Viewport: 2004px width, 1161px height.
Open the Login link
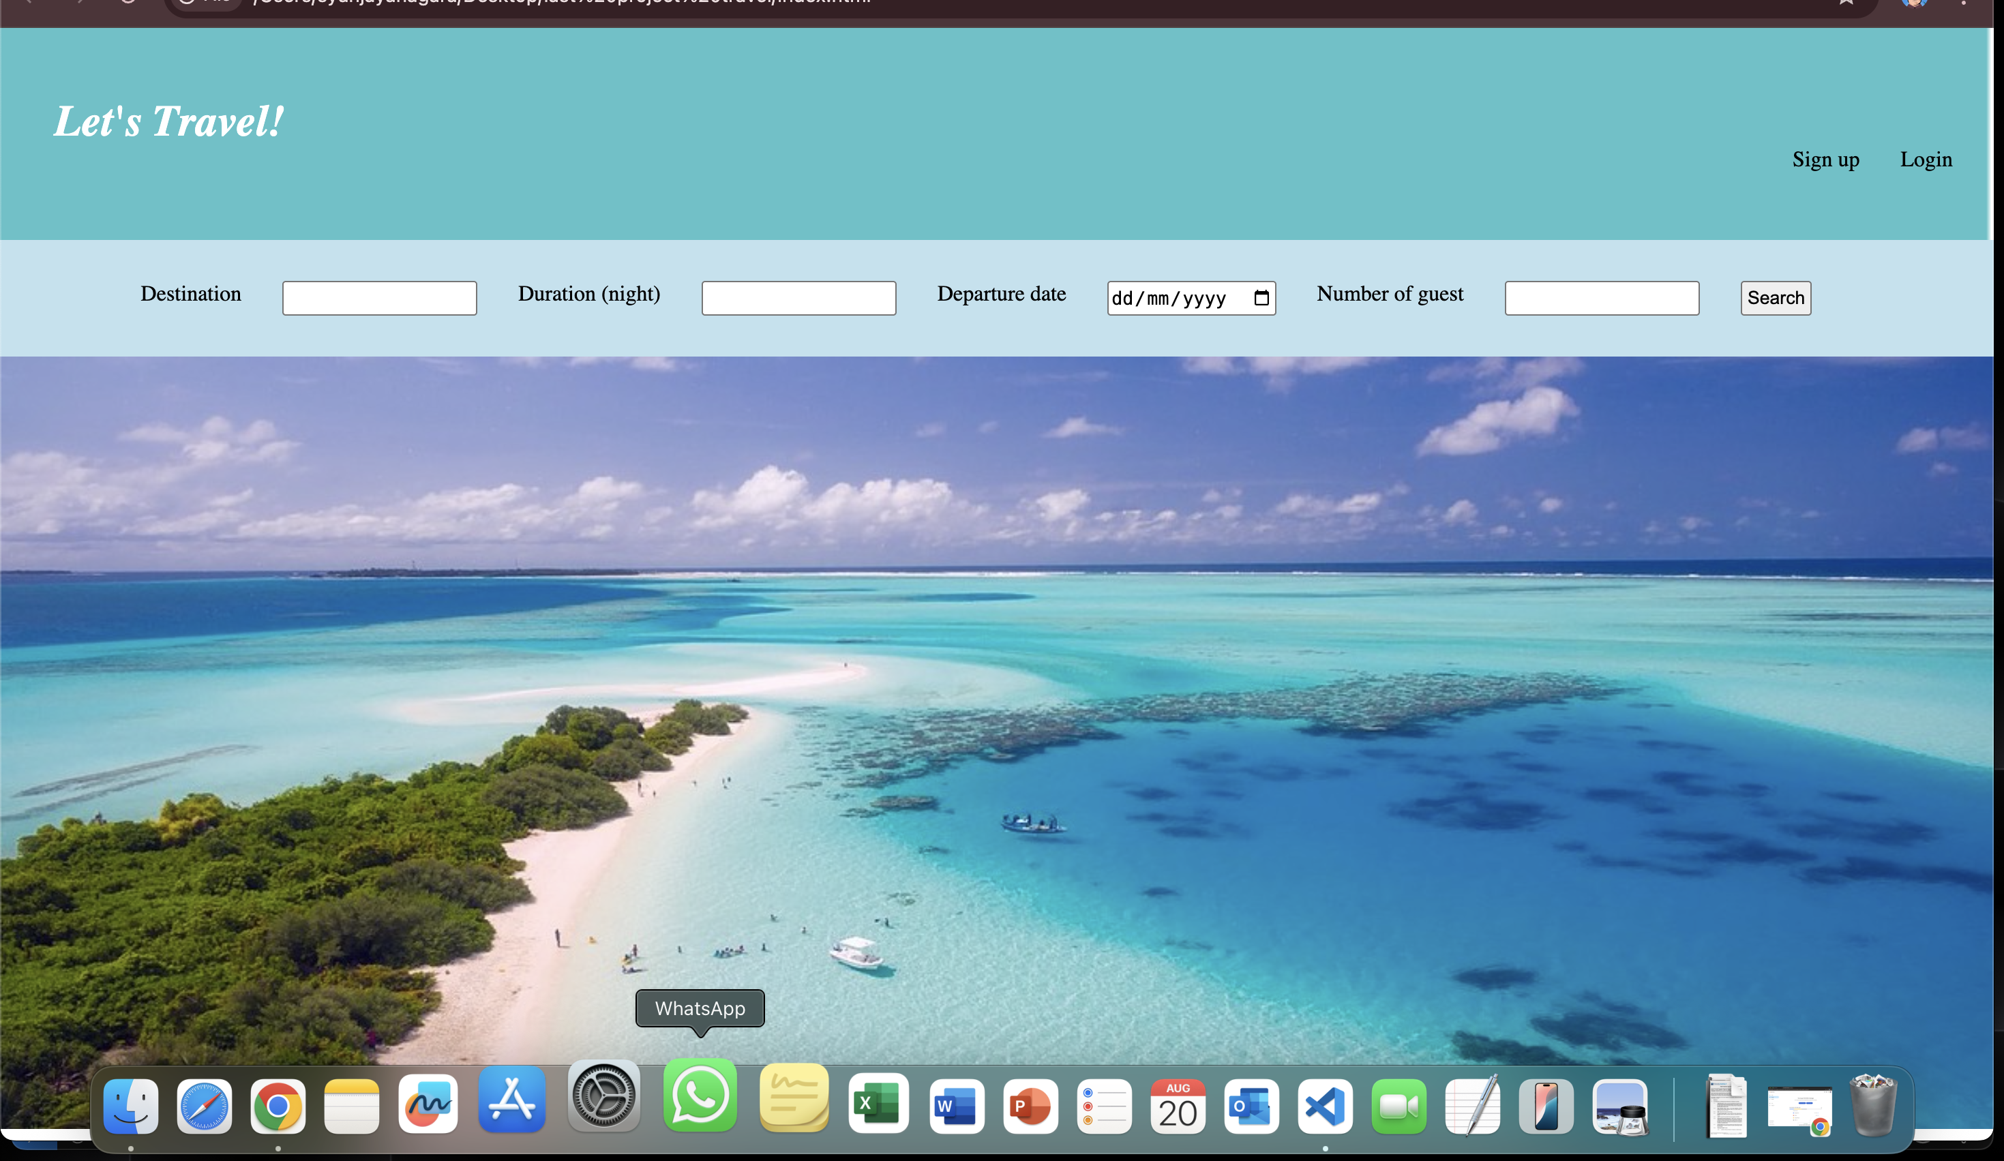1926,160
